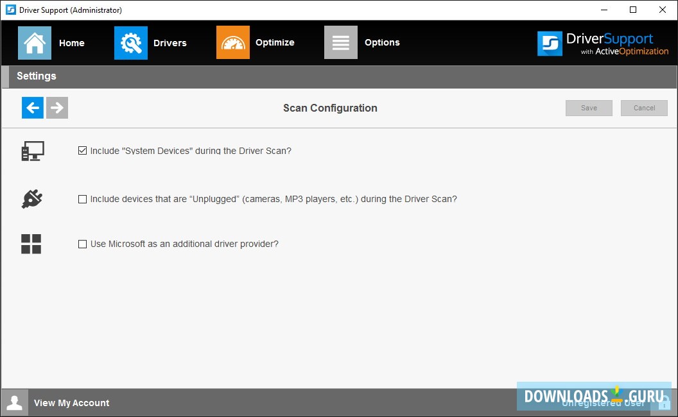Viewport: 678px width, 417px height.
Task: Go back with the blue left arrow
Action: (x=33, y=108)
